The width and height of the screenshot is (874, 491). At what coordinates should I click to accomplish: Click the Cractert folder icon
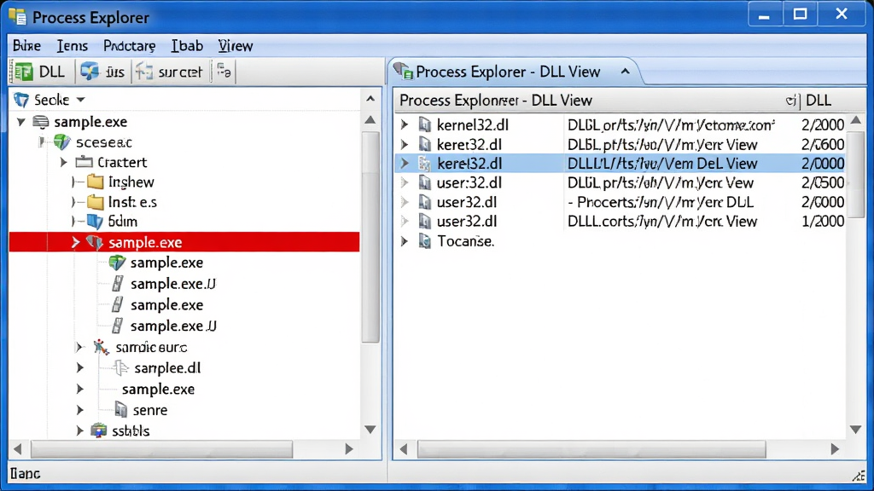(84, 162)
